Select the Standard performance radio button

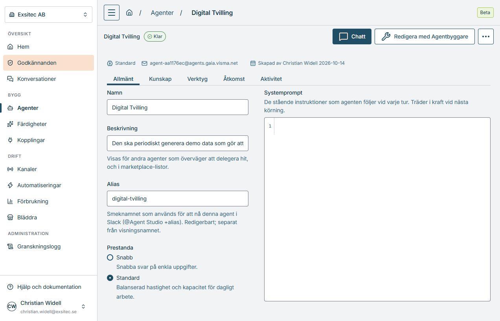[x=110, y=278]
